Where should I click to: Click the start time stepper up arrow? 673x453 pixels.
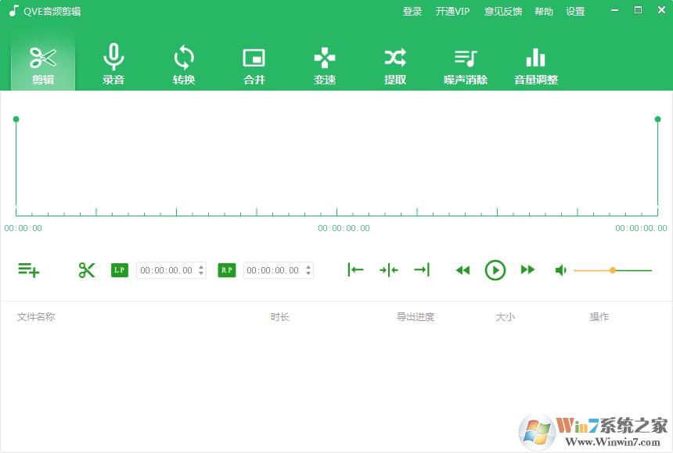(202, 266)
